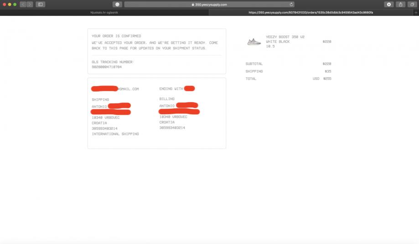Show all tabs overview button
The image size is (419, 244).
[x=412, y=4]
